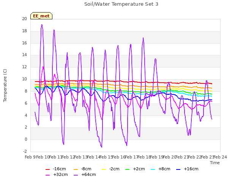Click the Feb 24 x-axis tick label

(220, 157)
